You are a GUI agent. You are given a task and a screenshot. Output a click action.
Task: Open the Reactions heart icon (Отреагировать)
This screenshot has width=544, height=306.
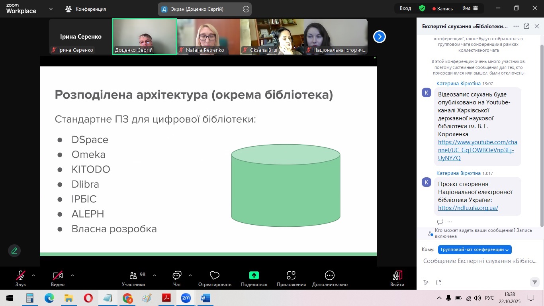coord(215,276)
